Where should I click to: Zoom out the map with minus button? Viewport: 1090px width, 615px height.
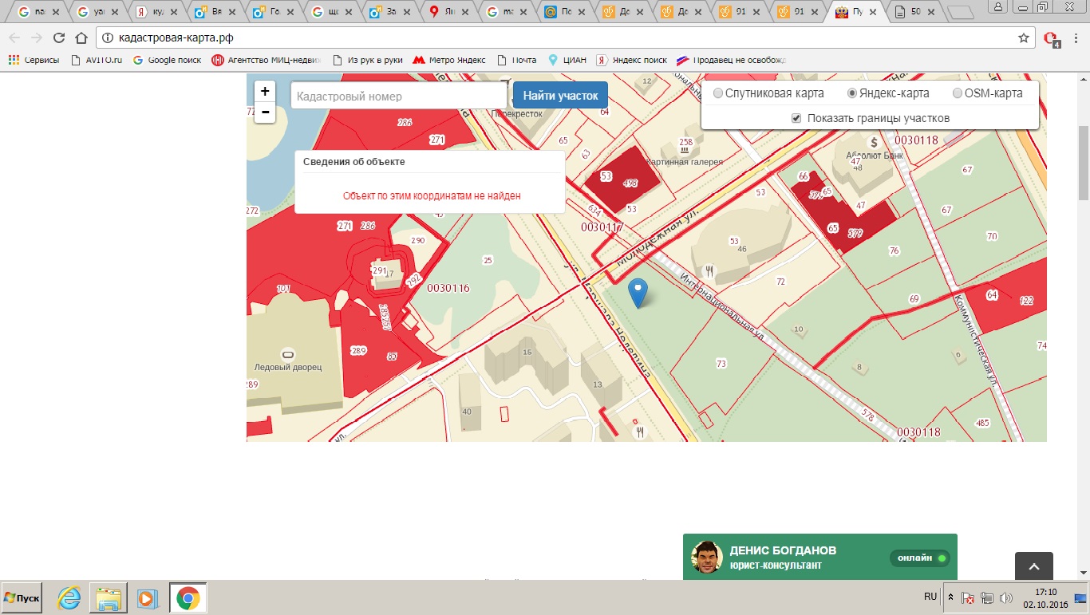tap(265, 112)
